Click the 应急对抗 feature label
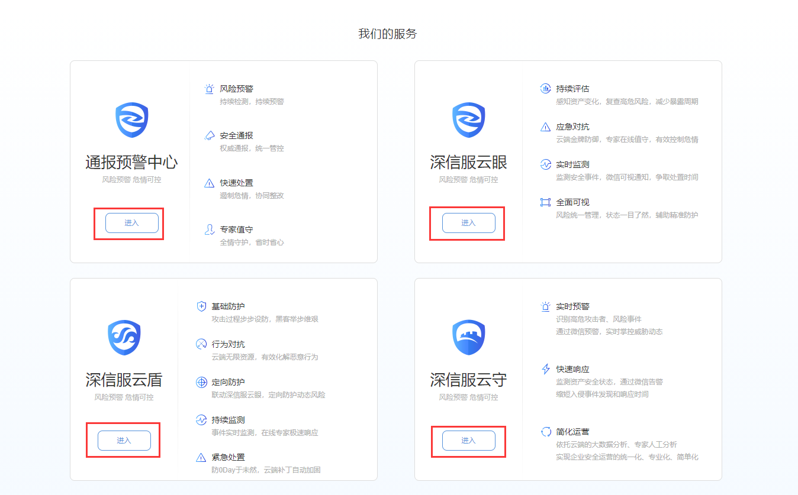 pyautogui.click(x=572, y=127)
